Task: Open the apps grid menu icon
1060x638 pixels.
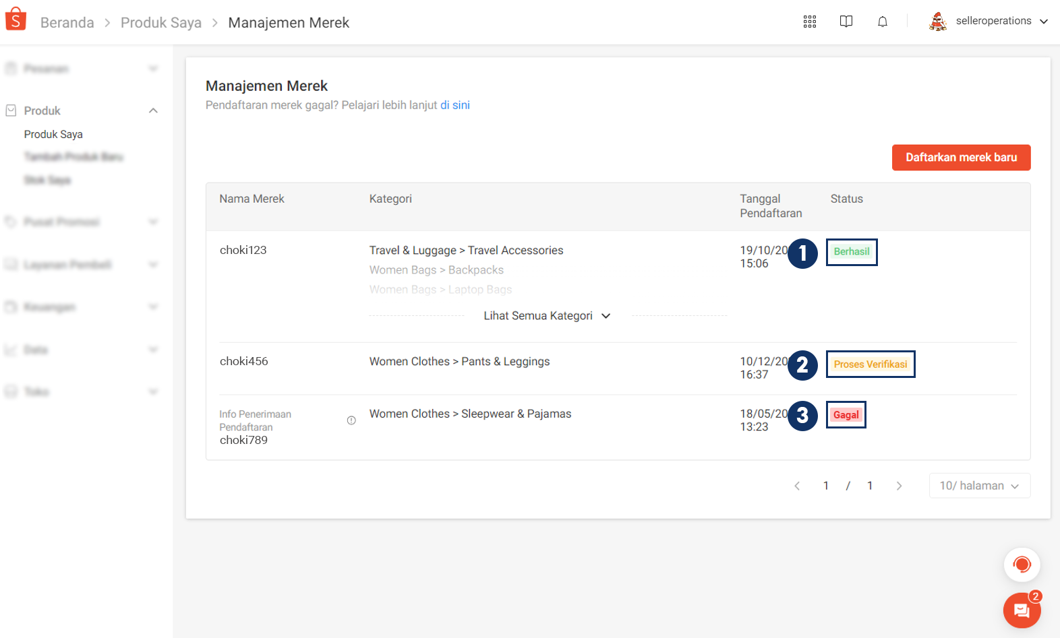Action: (810, 22)
